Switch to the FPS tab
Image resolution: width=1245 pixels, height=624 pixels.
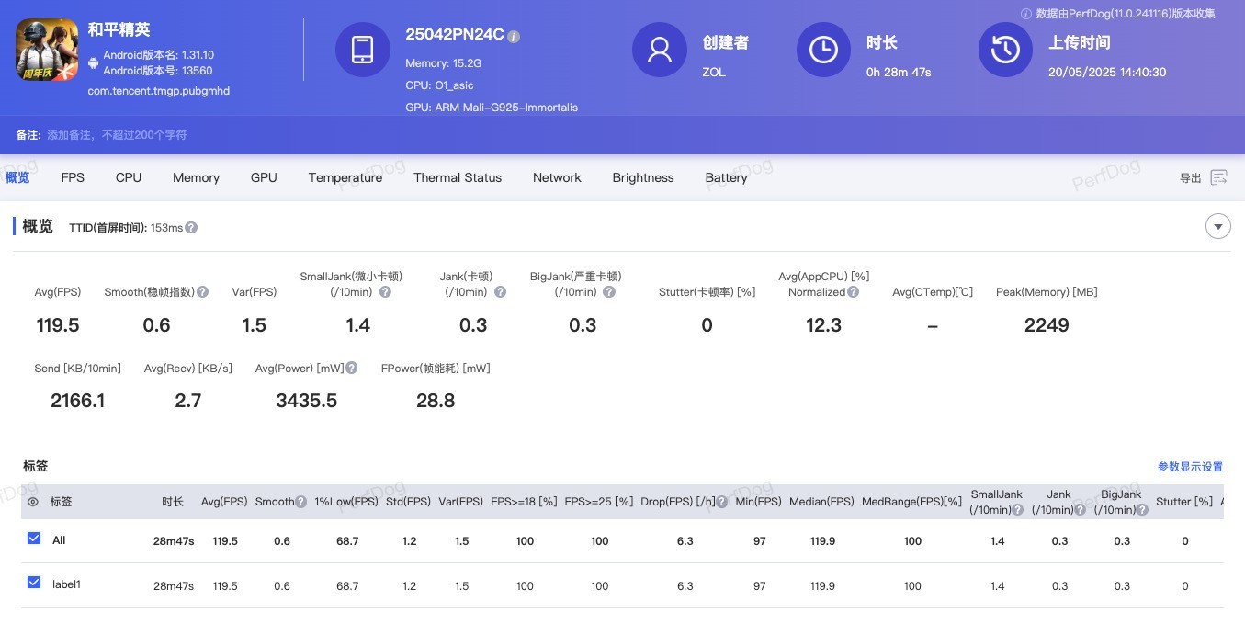pos(73,177)
